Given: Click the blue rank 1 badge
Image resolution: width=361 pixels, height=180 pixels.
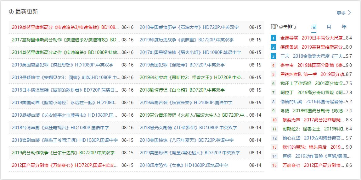Looking at the screenshot, I should [x=273, y=38].
